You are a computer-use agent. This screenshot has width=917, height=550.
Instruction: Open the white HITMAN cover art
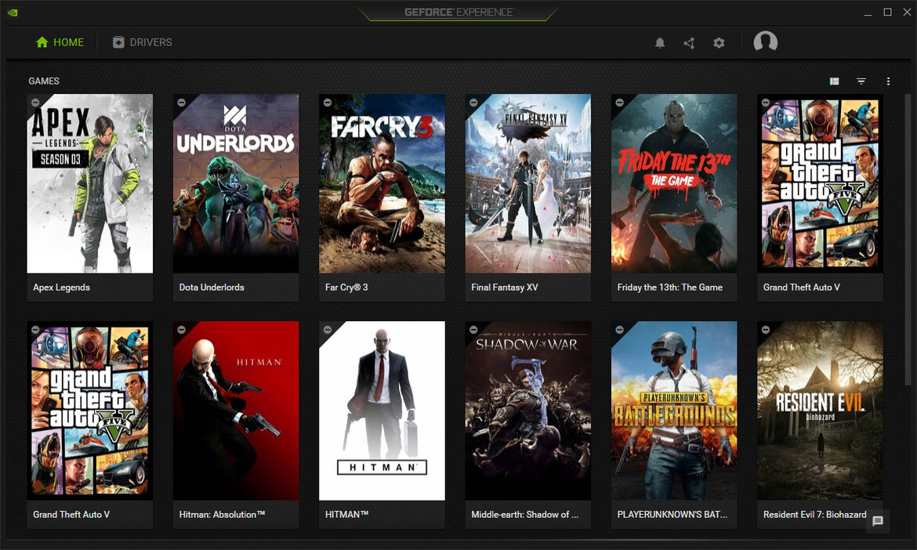(x=382, y=411)
